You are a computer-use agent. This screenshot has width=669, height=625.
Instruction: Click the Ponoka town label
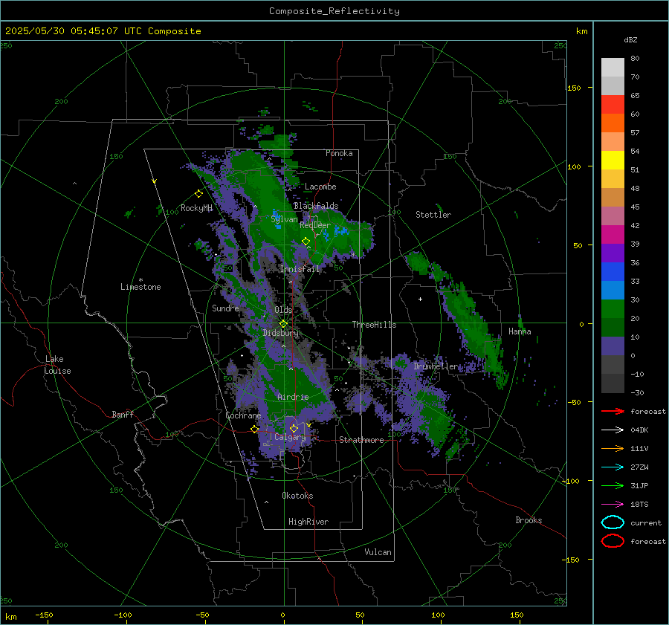click(x=339, y=153)
